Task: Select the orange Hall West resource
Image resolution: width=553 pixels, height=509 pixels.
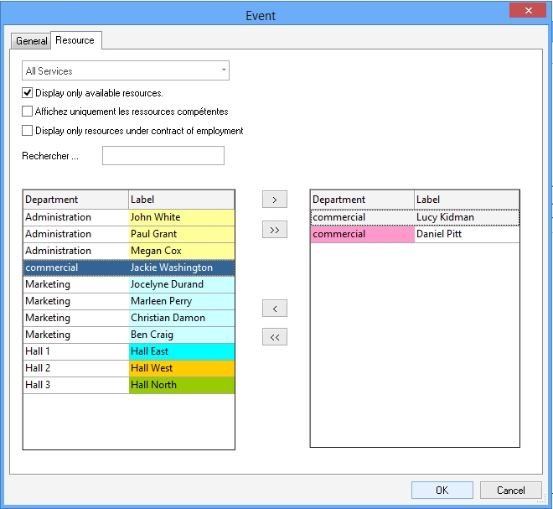Action: (181, 368)
